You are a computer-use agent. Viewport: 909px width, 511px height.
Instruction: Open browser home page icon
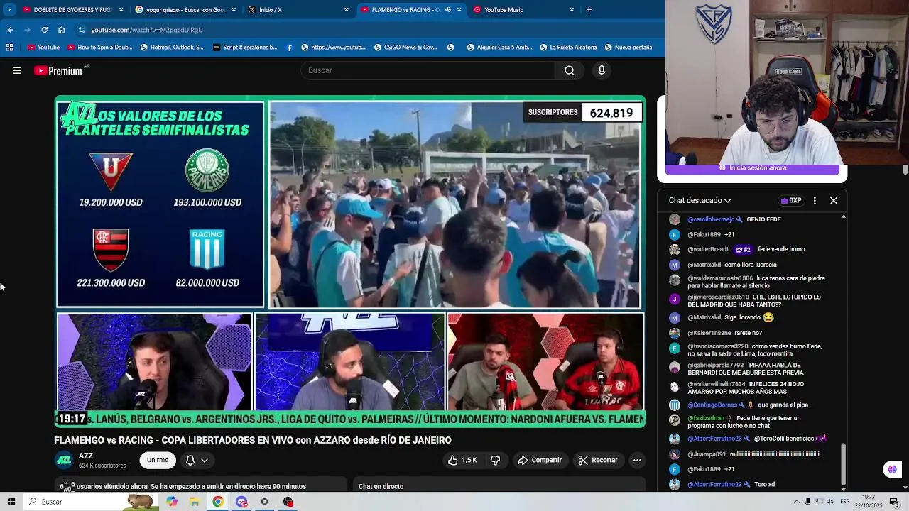(x=61, y=30)
